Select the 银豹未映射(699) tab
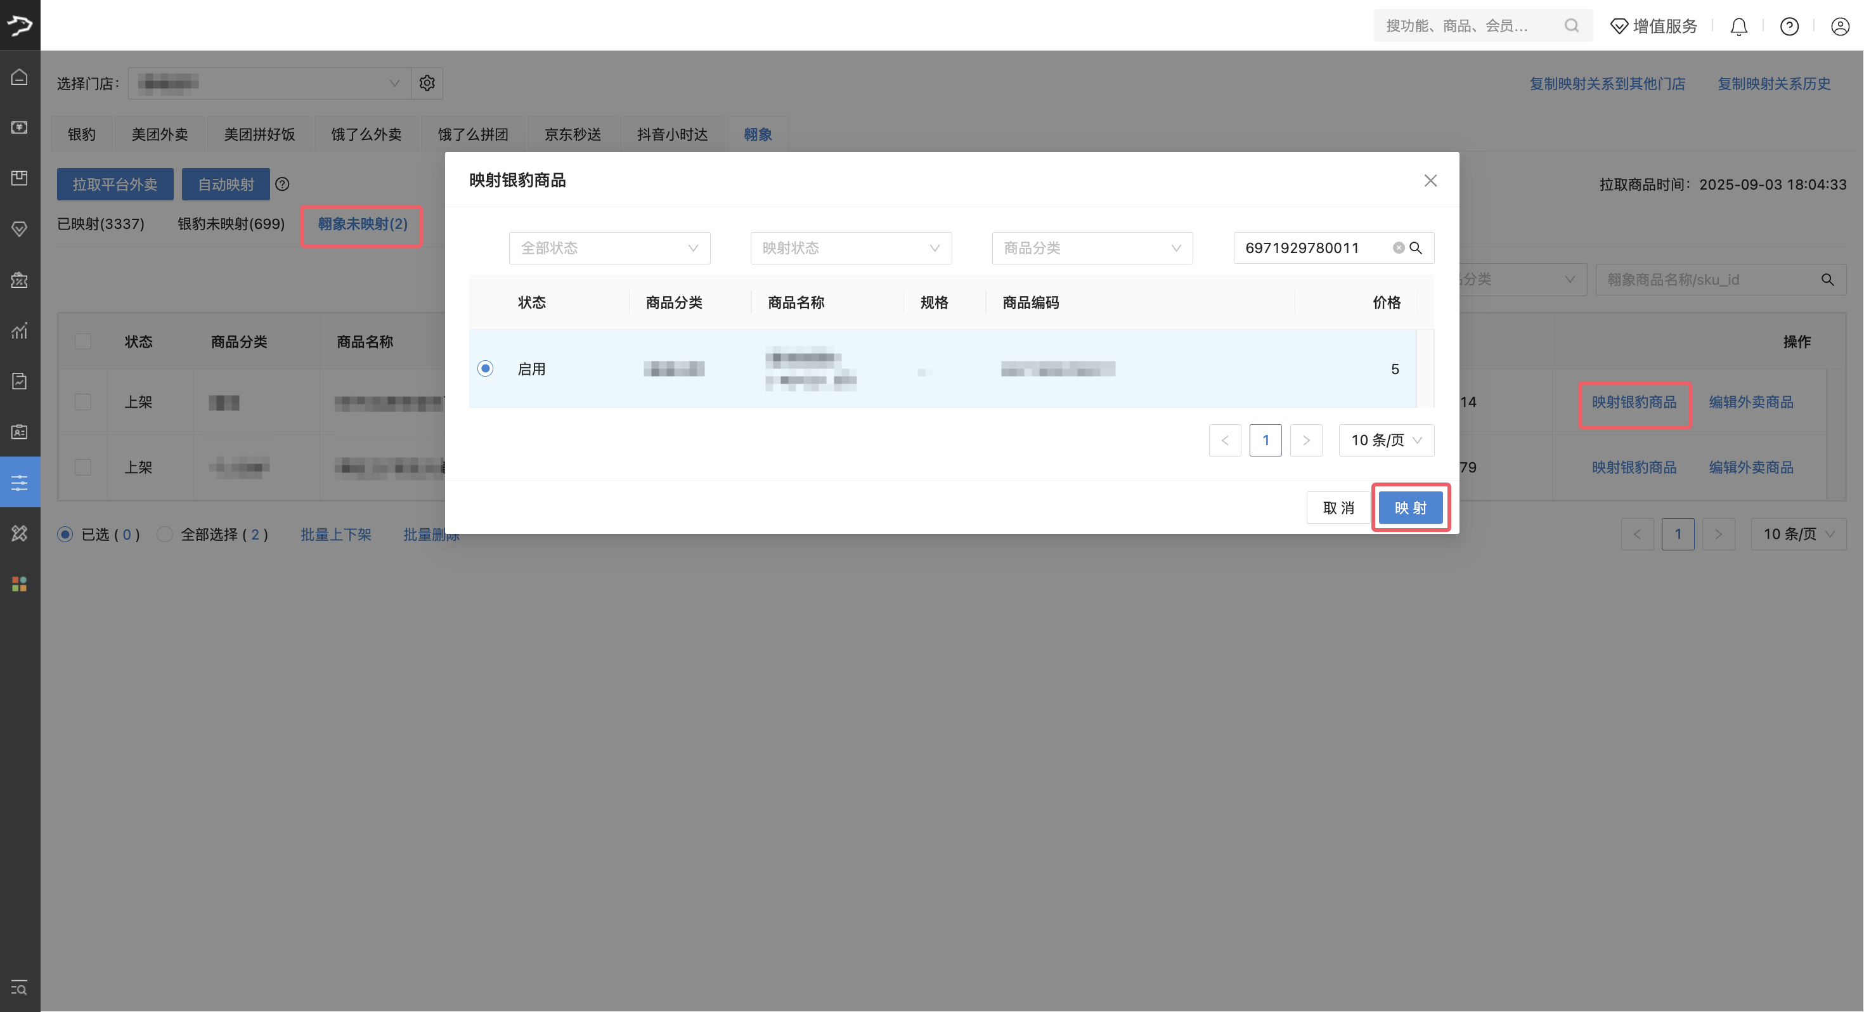 231,224
